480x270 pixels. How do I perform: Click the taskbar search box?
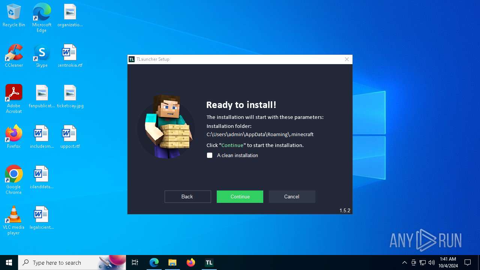tap(72, 262)
